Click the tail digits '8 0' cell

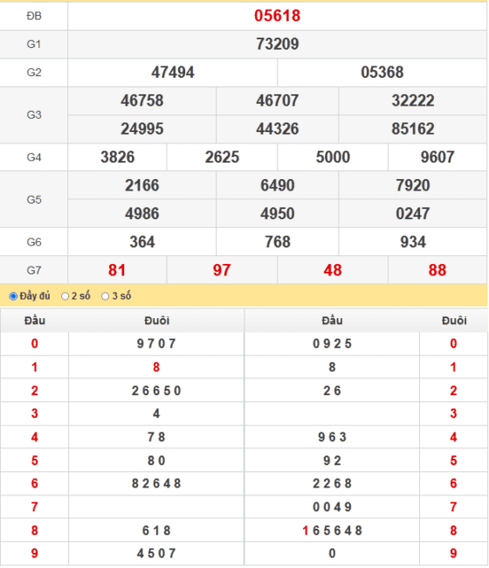tap(156, 461)
